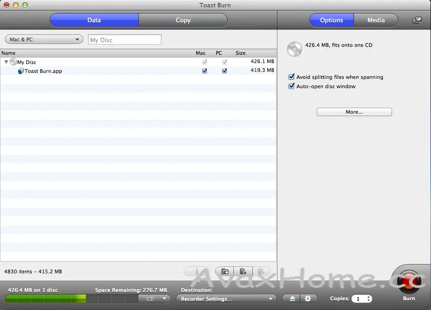This screenshot has height=310, width=431.
Task: Click 'Space Remaining: 276.7 MB' text
Action: 131,290
